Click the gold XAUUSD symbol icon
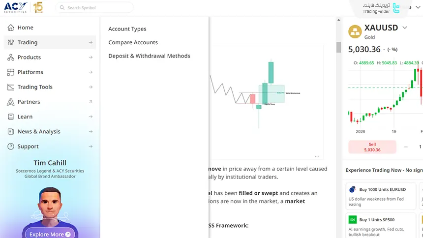Viewport: 423px width, 238px height. [x=355, y=31]
